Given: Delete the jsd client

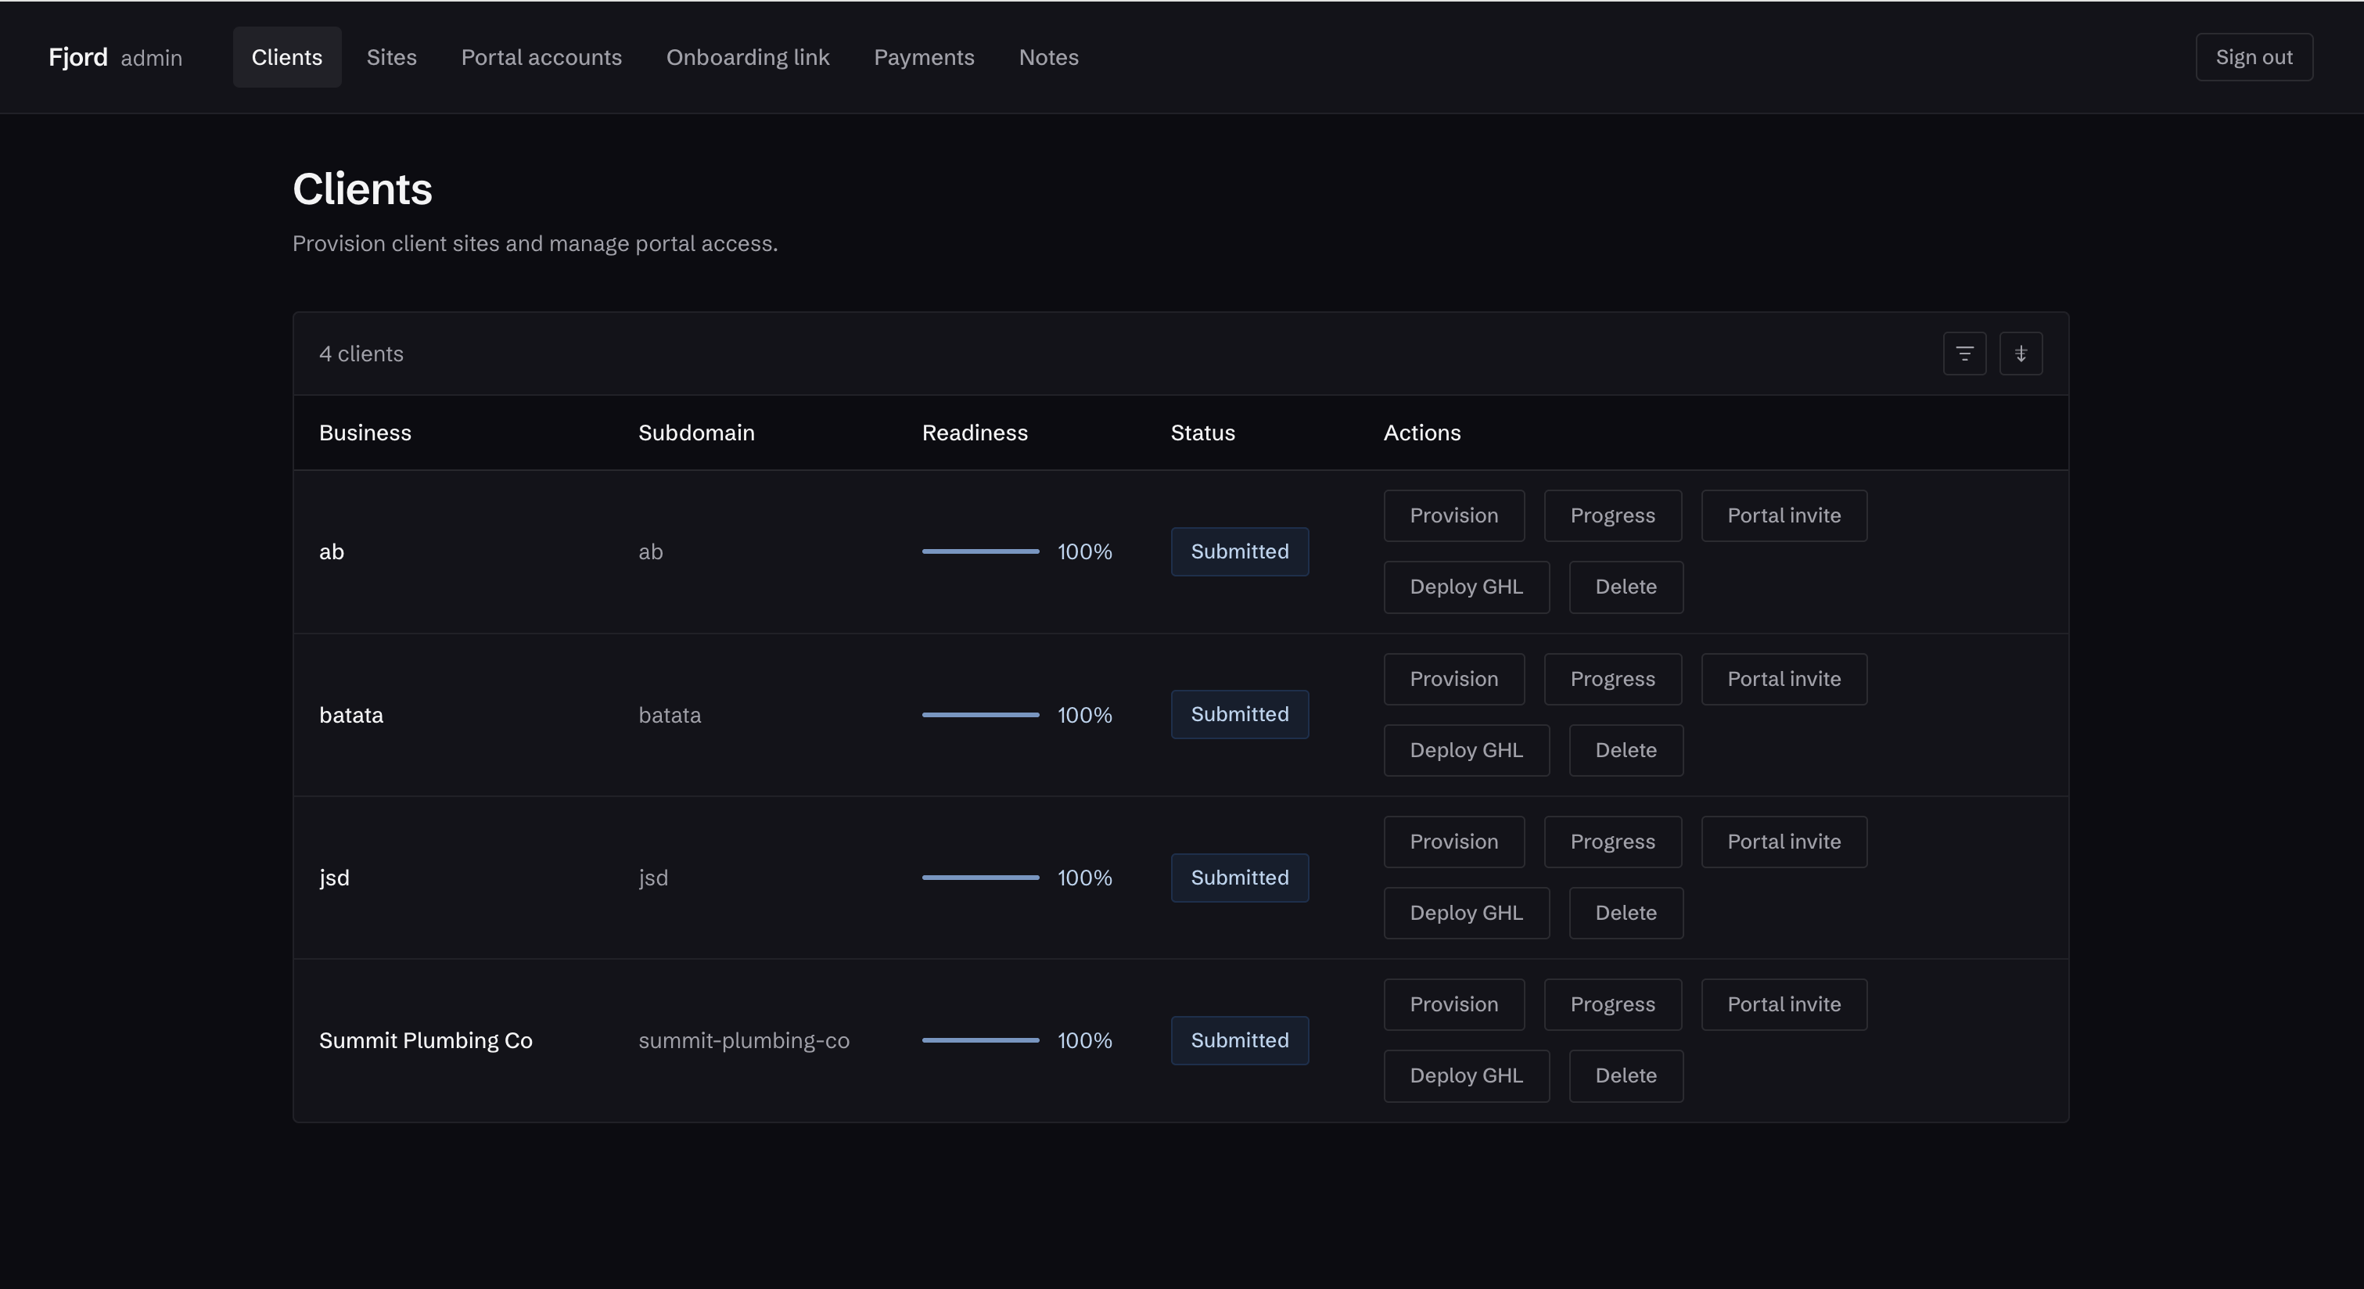Looking at the screenshot, I should pos(1626,913).
